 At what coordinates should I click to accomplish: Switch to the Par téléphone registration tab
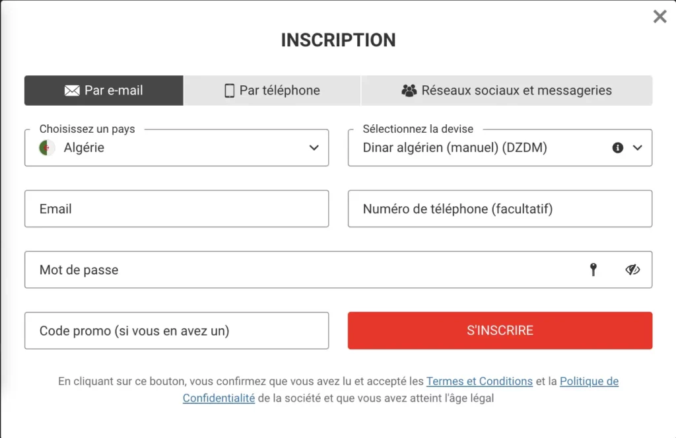click(272, 90)
